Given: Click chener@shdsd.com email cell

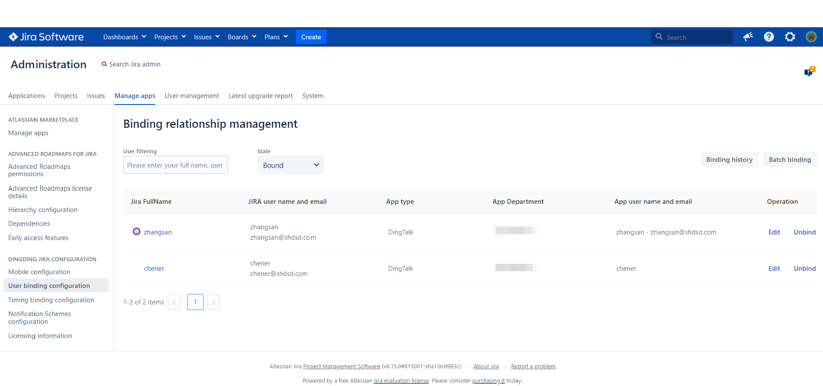Looking at the screenshot, I should tap(279, 274).
